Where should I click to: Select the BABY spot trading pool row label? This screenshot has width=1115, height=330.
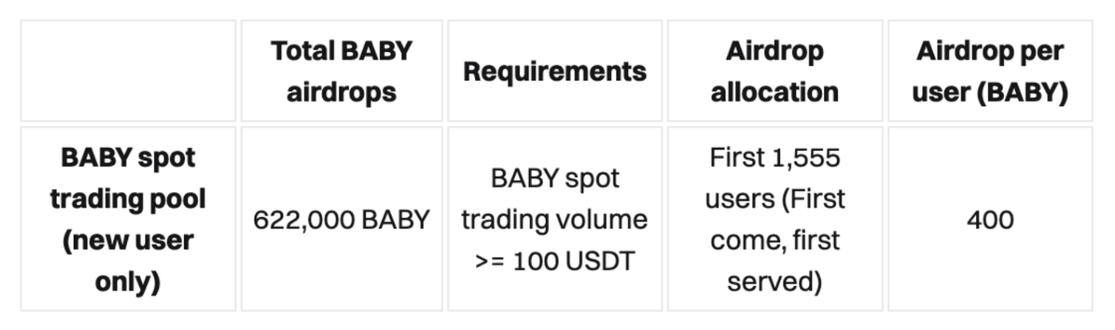click(128, 219)
